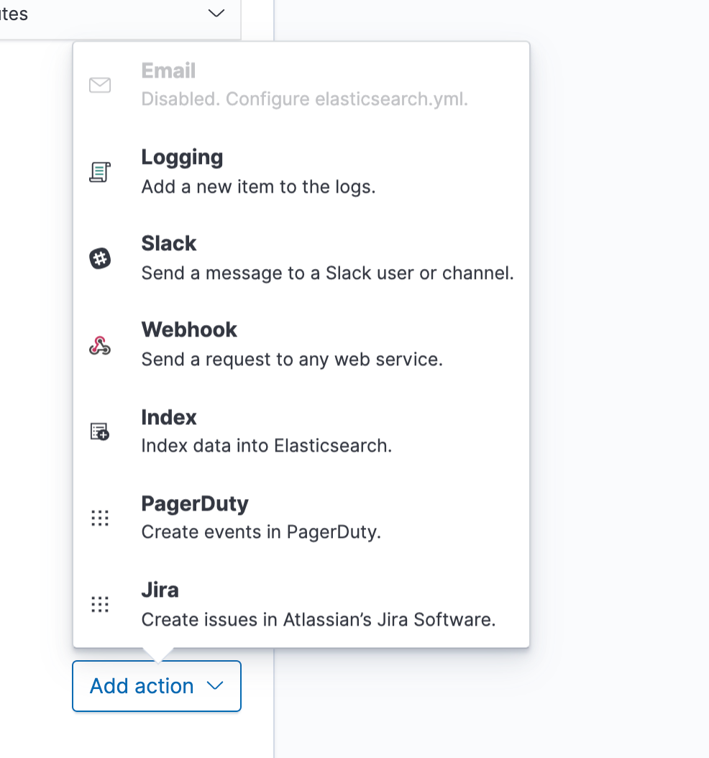Click "Send a message to a Slack user or channel."
This screenshot has height=758, width=709.
pos(328,273)
